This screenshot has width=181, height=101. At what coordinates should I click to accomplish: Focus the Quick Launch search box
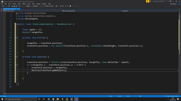pos(161,1)
